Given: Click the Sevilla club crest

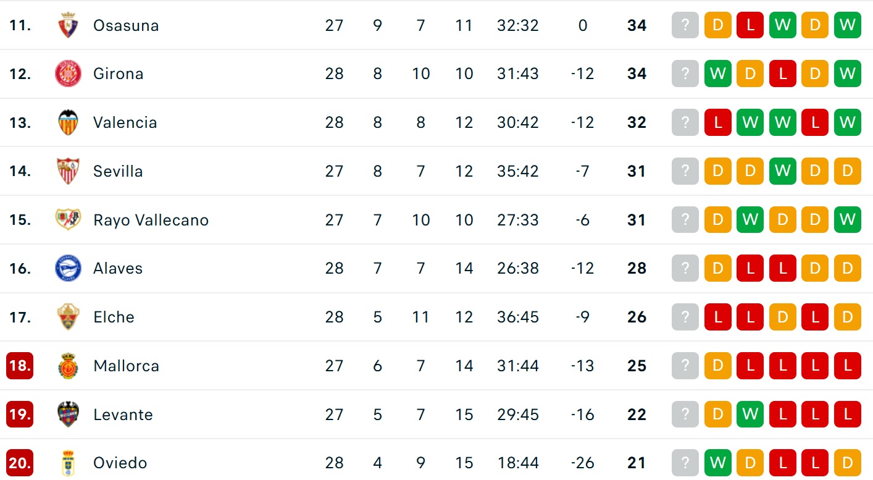Looking at the screenshot, I should [x=68, y=171].
